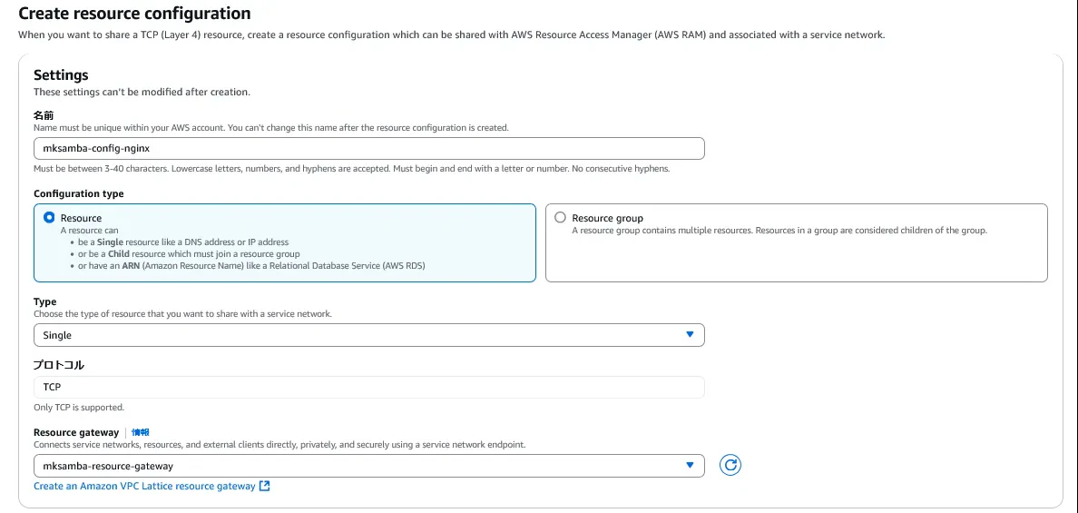Screen dimensions: 1078x513
Task: Click the Resource gateway label text
Action: coord(76,432)
